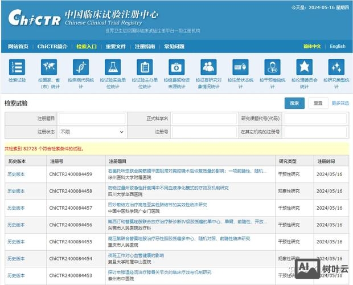Click registration number ChiCTR2400084459

pyautogui.click(x=71, y=174)
